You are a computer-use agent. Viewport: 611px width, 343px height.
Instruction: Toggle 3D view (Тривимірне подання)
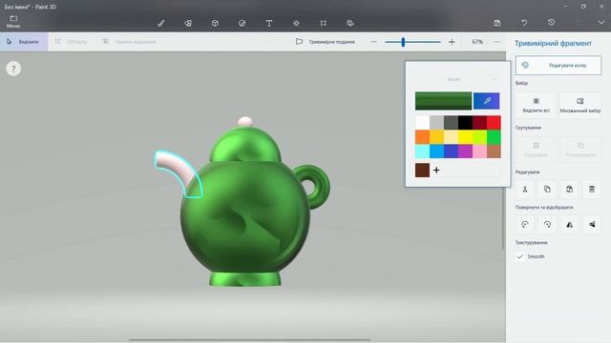(326, 42)
